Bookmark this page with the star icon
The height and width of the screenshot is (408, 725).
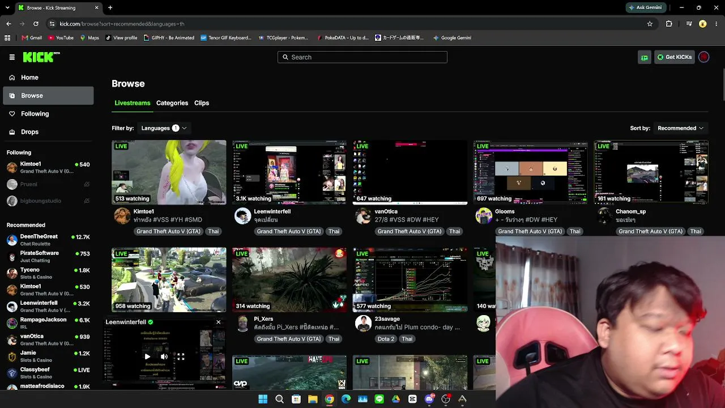pos(650,24)
